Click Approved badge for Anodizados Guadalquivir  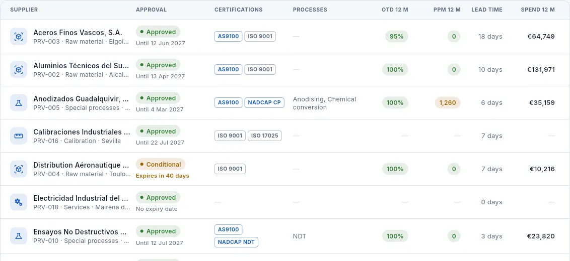pos(158,98)
